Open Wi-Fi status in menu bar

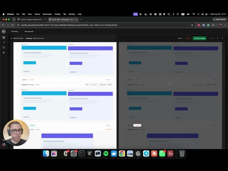(x=194, y=14)
